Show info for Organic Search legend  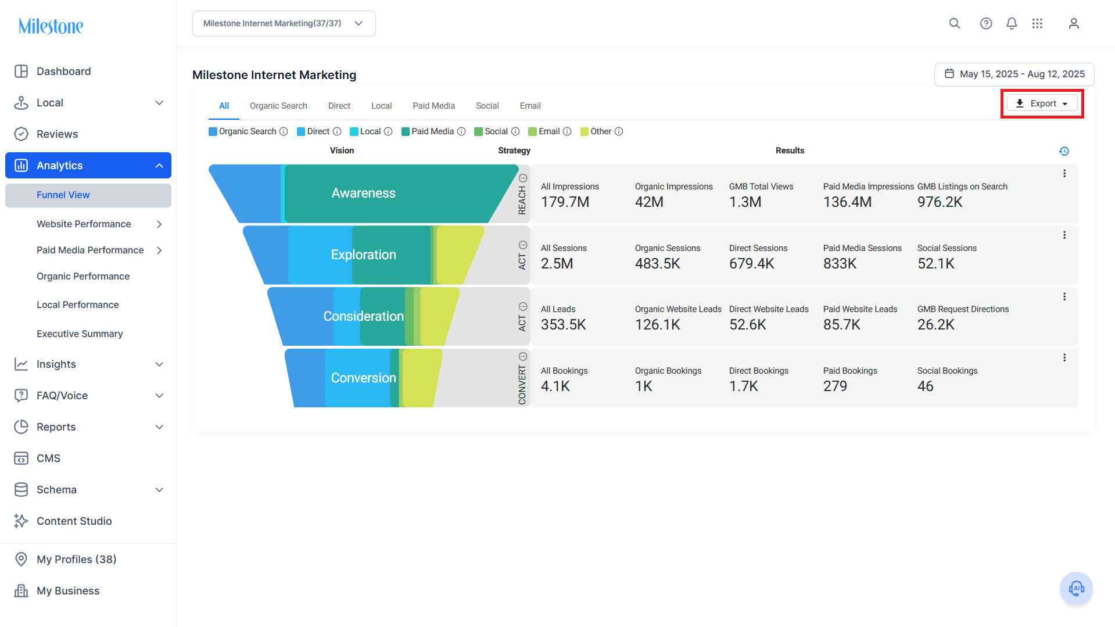(x=284, y=131)
